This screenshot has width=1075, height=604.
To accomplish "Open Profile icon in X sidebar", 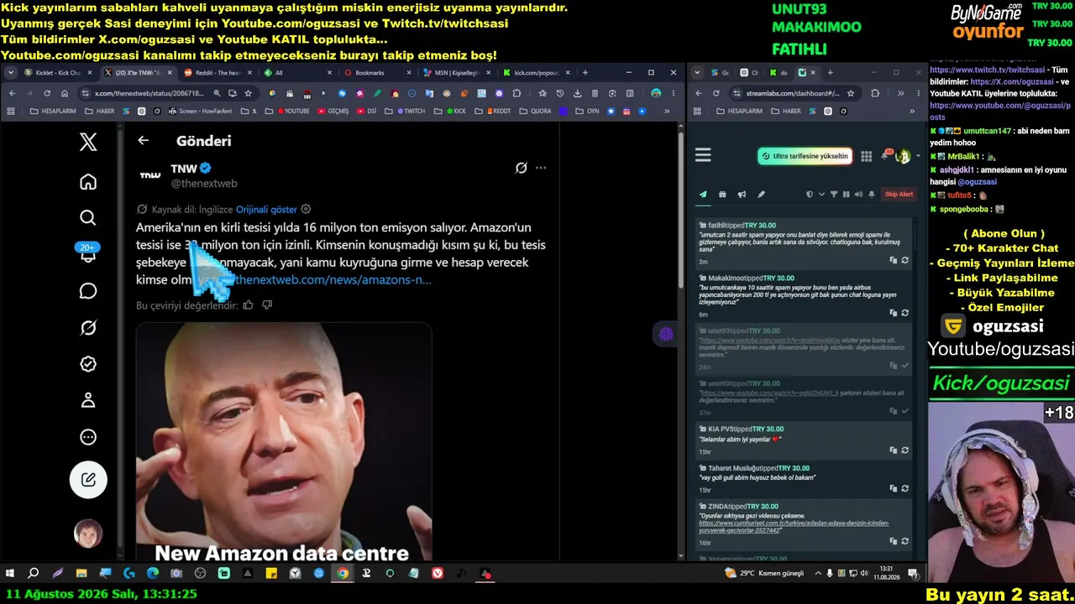I will pos(88,400).
